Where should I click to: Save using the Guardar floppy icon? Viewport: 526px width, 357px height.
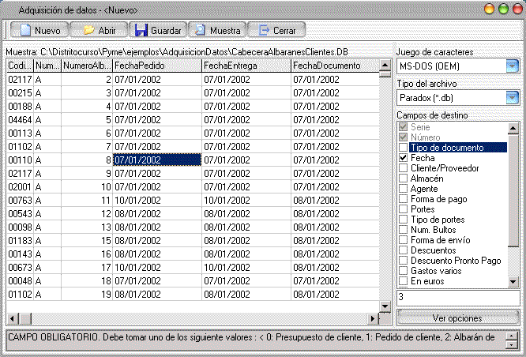pos(141,30)
